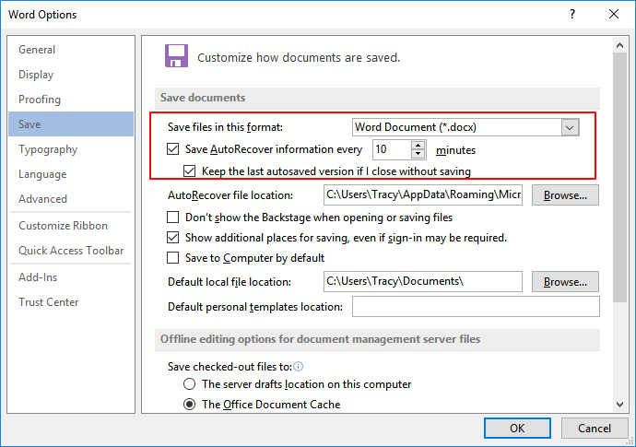Decrease AutoRecover minutes with down arrow
The height and width of the screenshot is (447, 636).
(x=419, y=154)
